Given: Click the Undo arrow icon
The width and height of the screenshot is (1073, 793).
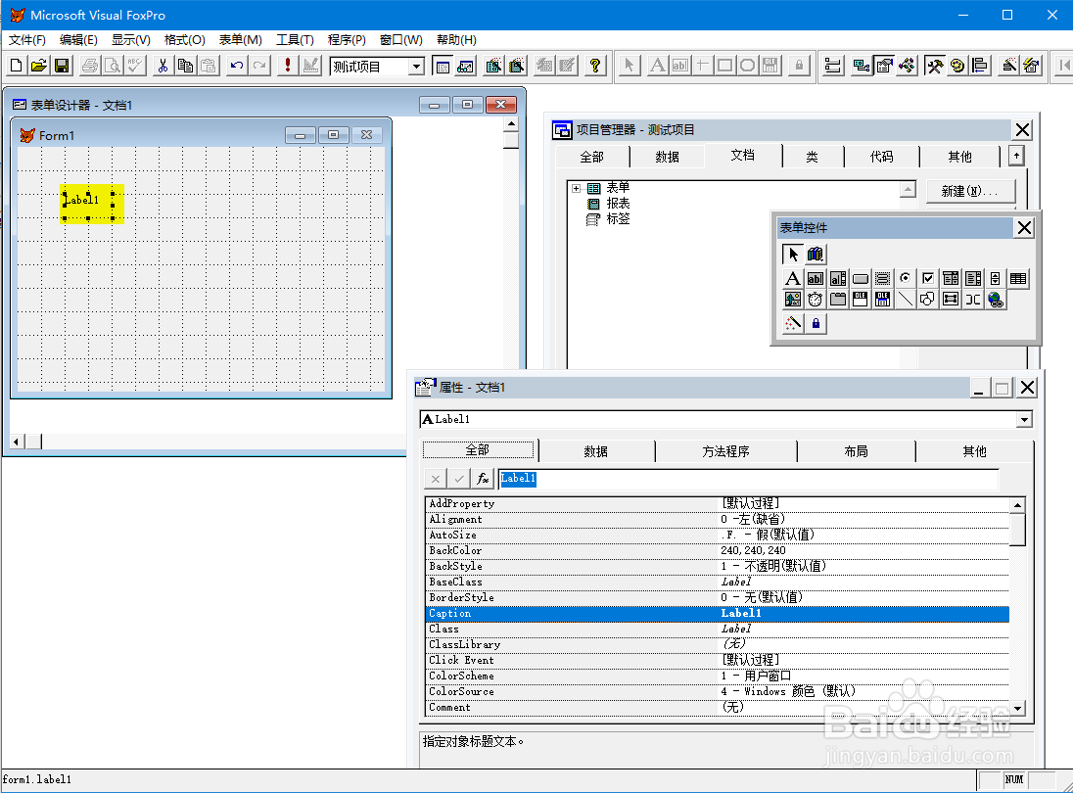Looking at the screenshot, I should tap(237, 66).
